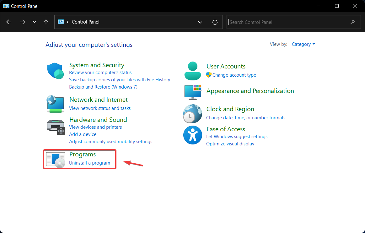The height and width of the screenshot is (233, 365).
Task: Open Clock and Region category
Action: tap(230, 109)
